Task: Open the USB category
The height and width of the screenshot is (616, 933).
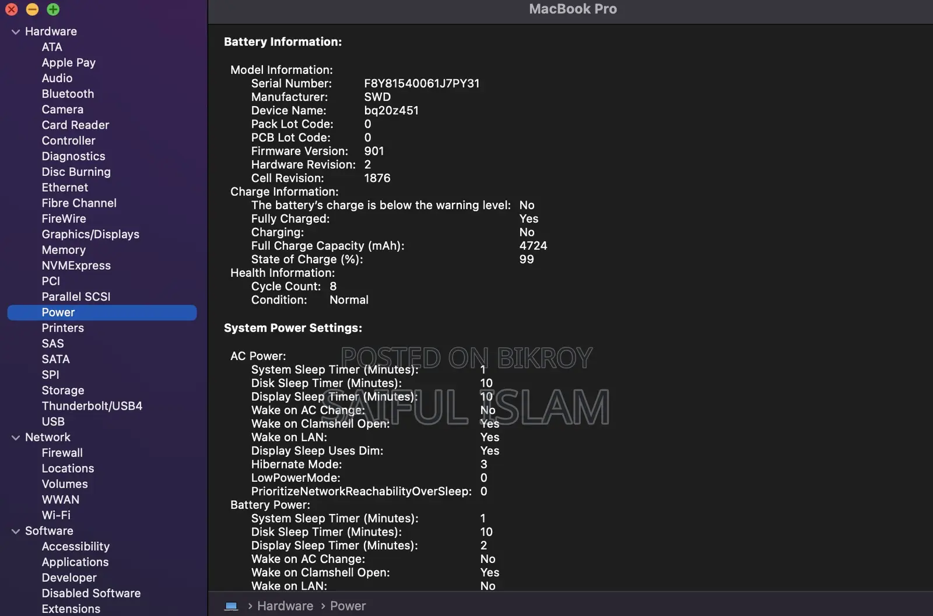Action: (x=53, y=422)
